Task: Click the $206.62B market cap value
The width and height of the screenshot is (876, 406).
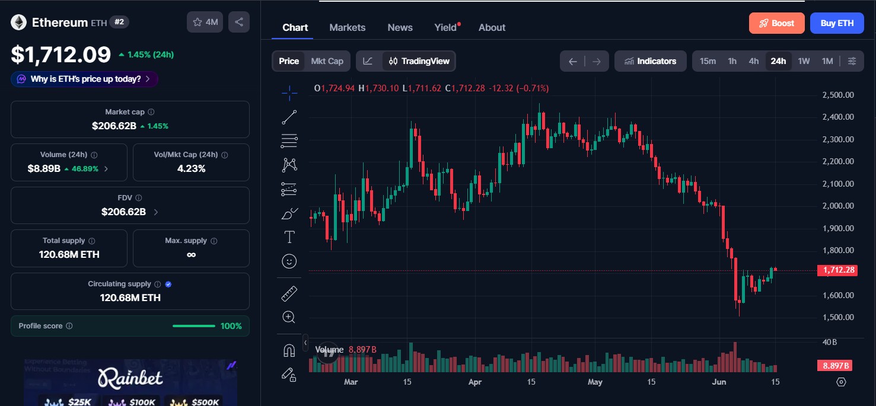Action: [x=114, y=126]
